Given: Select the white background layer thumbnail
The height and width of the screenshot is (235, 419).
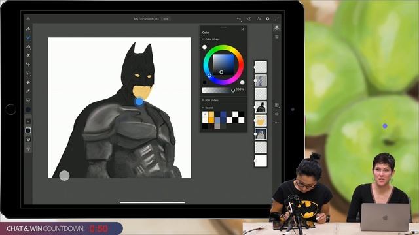Looking at the screenshot, I should pyautogui.click(x=261, y=161).
